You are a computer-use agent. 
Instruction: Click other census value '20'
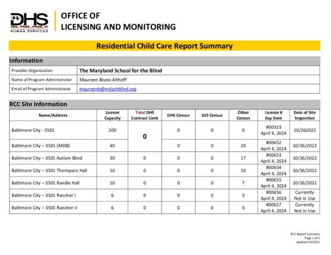tap(243, 145)
